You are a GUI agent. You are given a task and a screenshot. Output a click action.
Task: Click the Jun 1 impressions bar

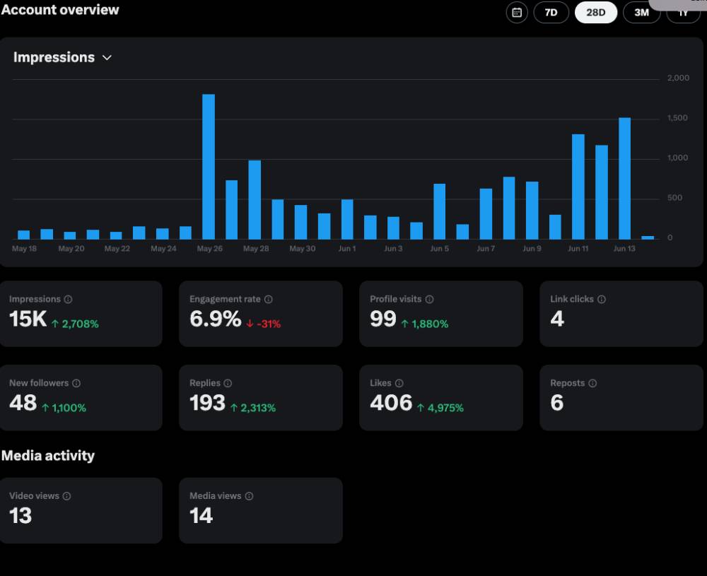point(347,219)
